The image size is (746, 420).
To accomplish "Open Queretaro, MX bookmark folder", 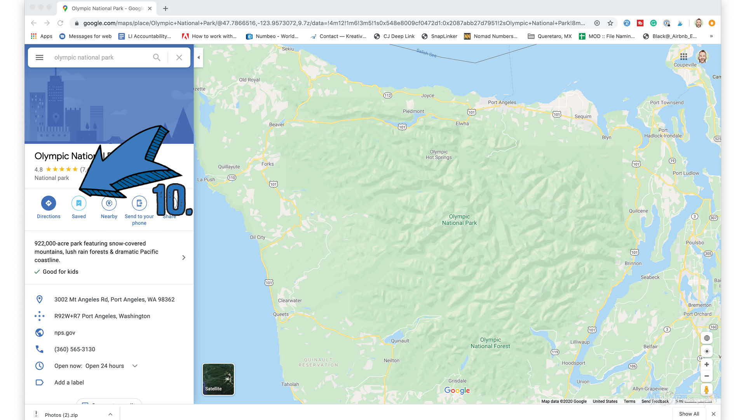I will pyautogui.click(x=550, y=36).
